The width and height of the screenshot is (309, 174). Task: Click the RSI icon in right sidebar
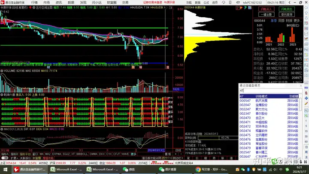[x=306, y=88]
